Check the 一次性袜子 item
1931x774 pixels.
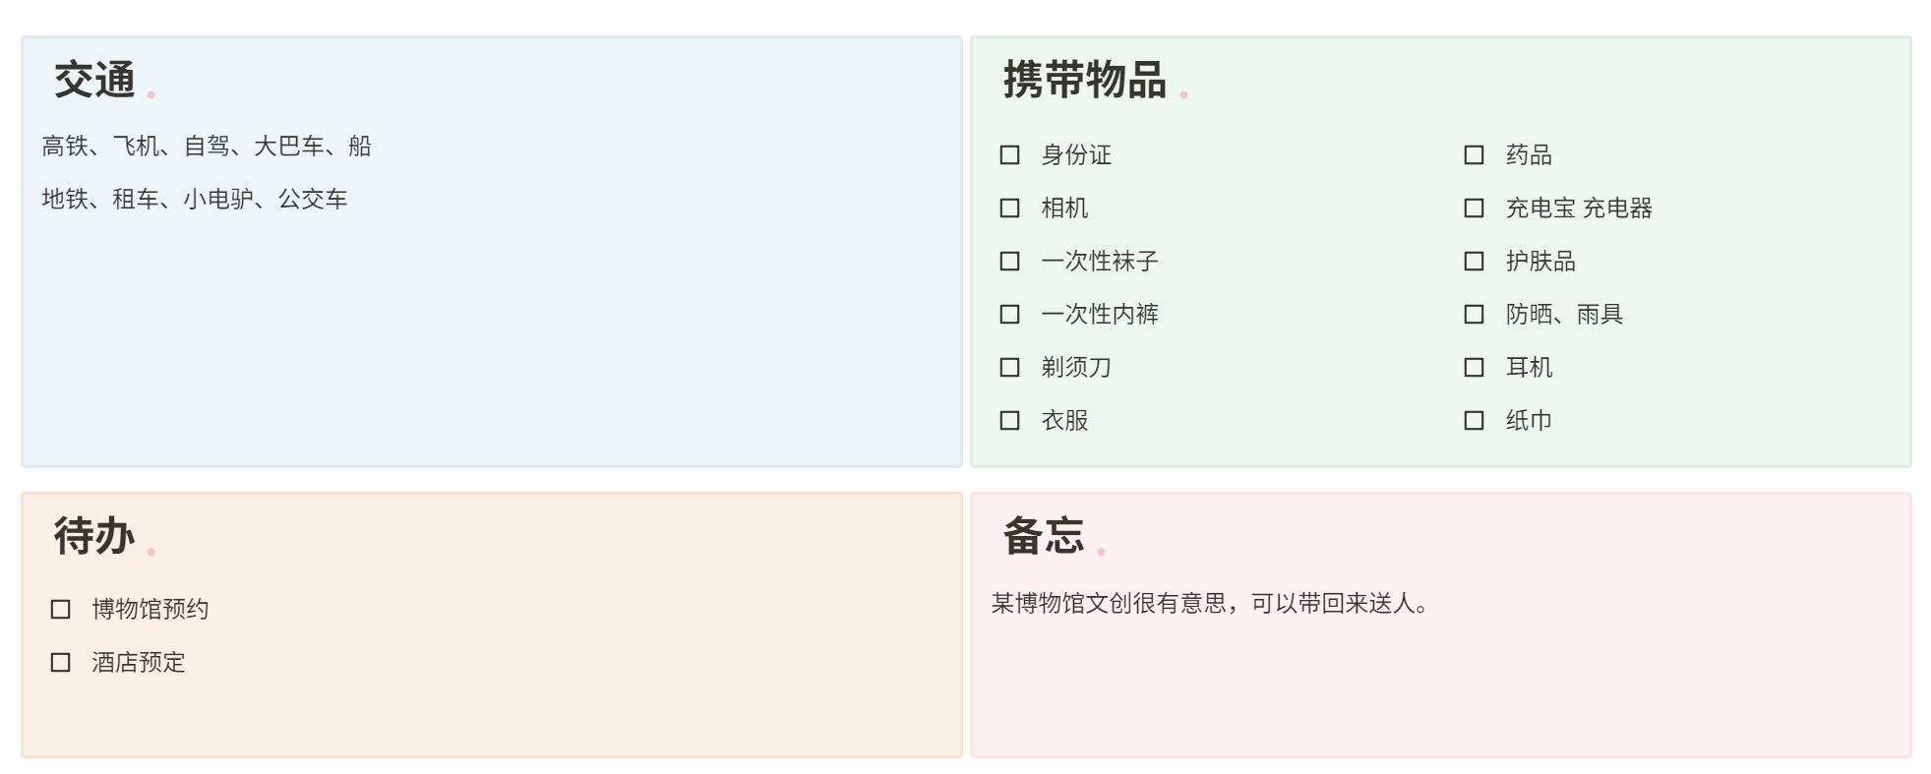1009,262
